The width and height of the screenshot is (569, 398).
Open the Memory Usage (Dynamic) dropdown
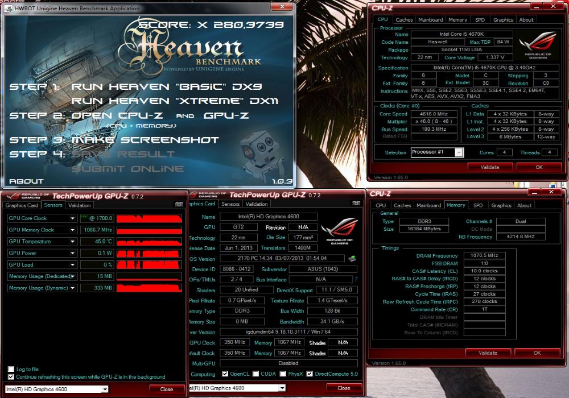(73, 288)
